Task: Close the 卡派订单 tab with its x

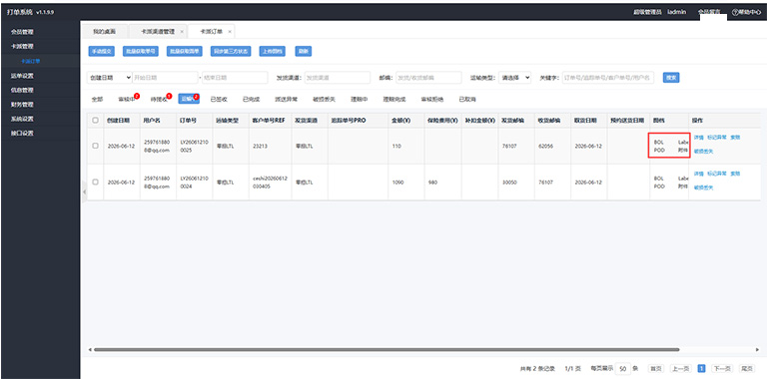Action: pos(230,31)
